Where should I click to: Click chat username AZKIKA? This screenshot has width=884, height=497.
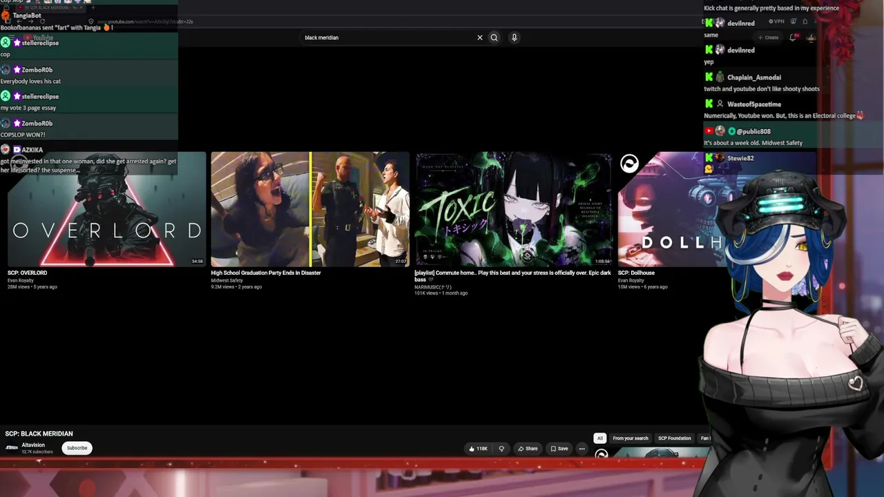tap(32, 150)
